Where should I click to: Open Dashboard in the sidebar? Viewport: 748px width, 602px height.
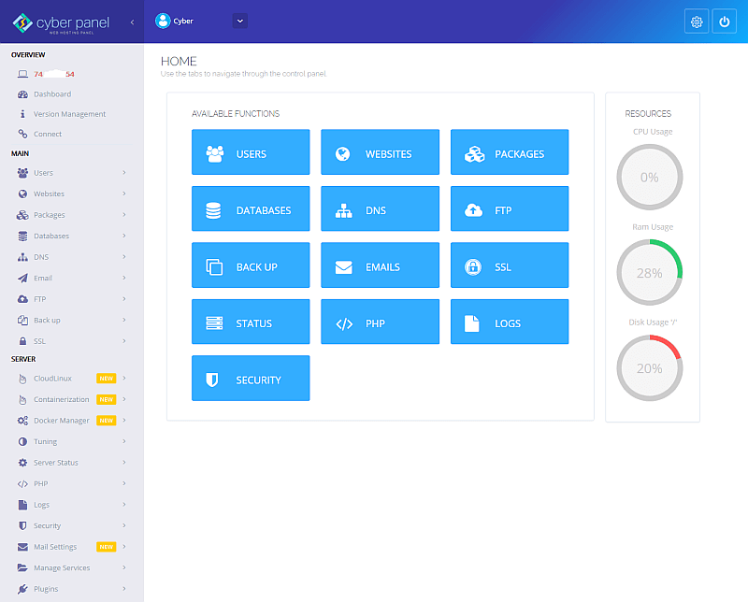click(x=52, y=94)
